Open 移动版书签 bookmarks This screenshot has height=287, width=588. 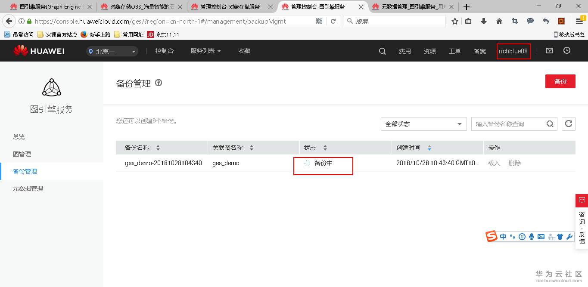click(569, 34)
